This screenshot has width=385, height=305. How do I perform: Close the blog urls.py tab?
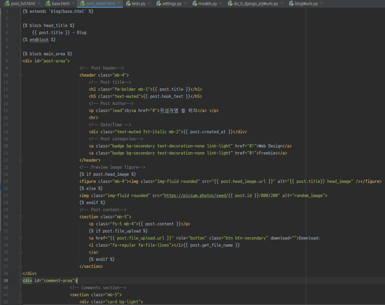[322, 3]
